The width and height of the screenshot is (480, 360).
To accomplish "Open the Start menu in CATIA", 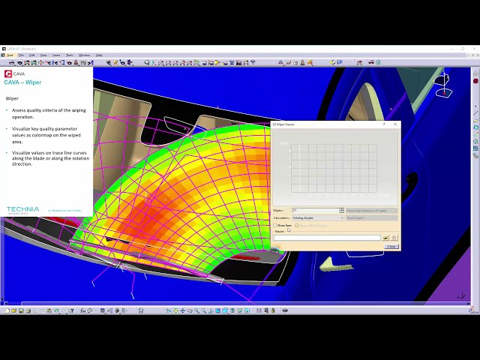I will pos(10,55).
